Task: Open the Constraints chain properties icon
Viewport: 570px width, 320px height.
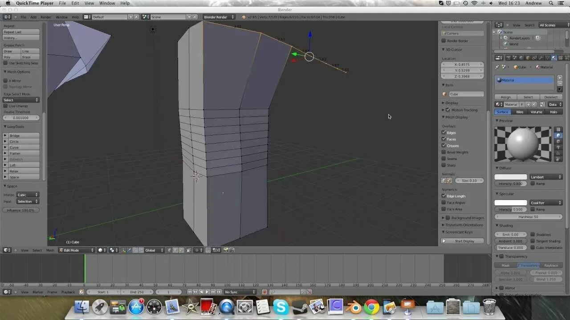Action: [x=534, y=58]
